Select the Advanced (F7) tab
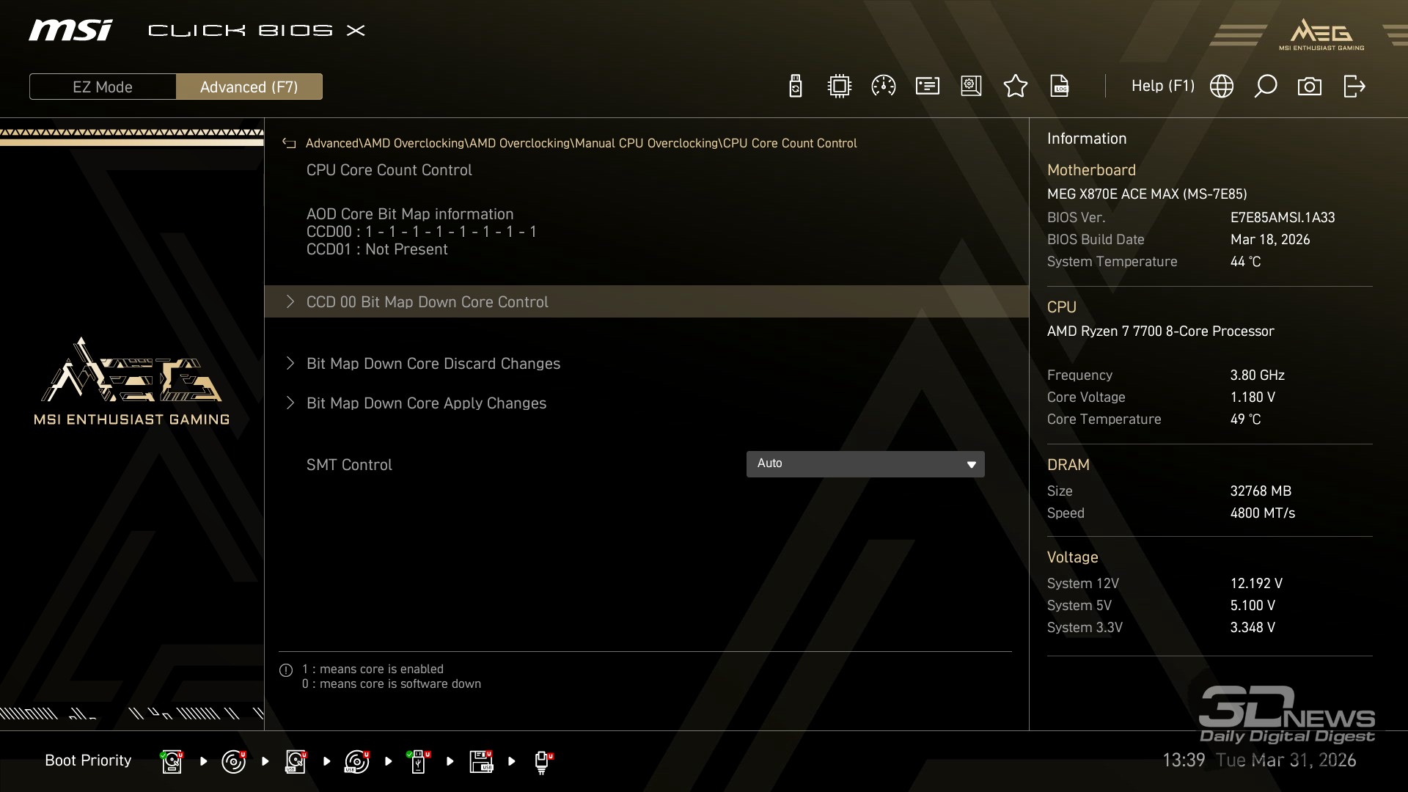Screen dimensions: 1408x792 (x=249, y=87)
